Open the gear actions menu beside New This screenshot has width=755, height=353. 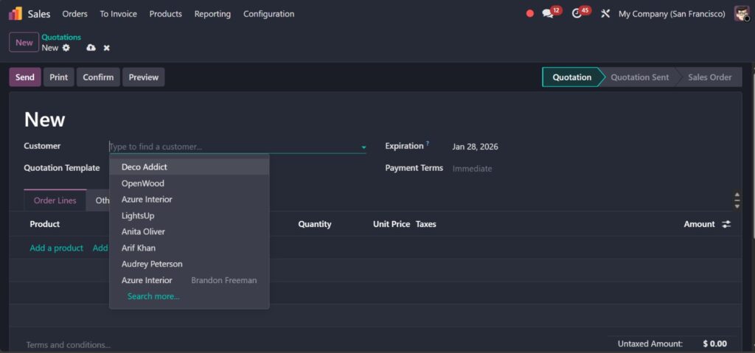66,48
